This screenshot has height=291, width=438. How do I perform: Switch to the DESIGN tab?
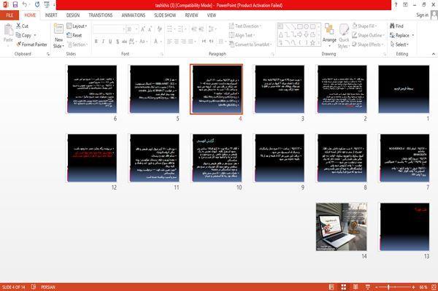[x=73, y=15]
